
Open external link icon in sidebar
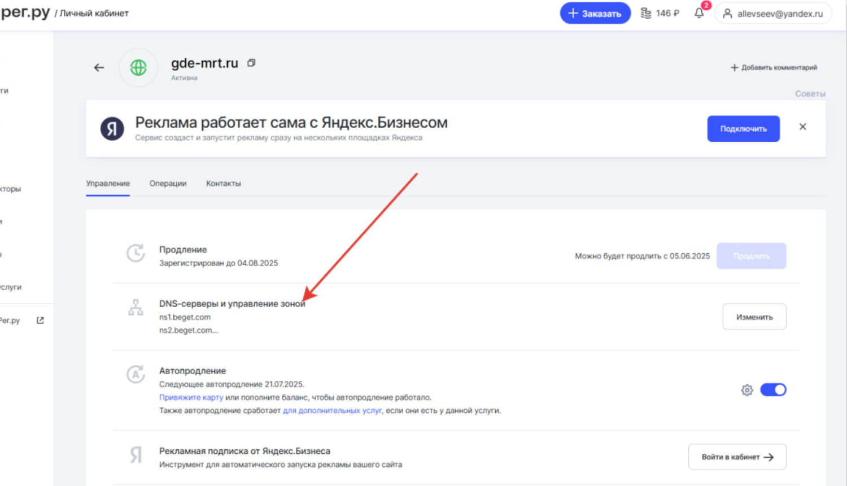click(40, 320)
